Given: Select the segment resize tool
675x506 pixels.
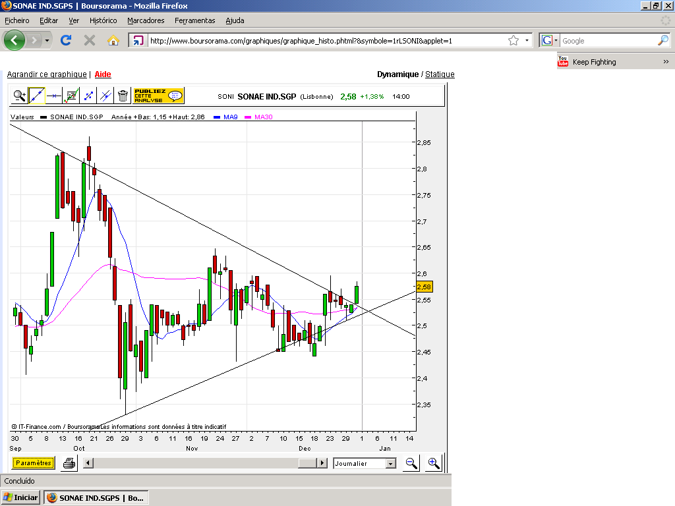Looking at the screenshot, I should tap(88, 96).
